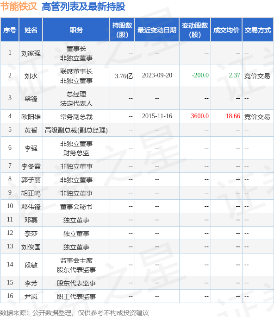The height and width of the screenshot is (317, 274).
Task: Click the position 常务副总裁
Action: [x=76, y=117]
